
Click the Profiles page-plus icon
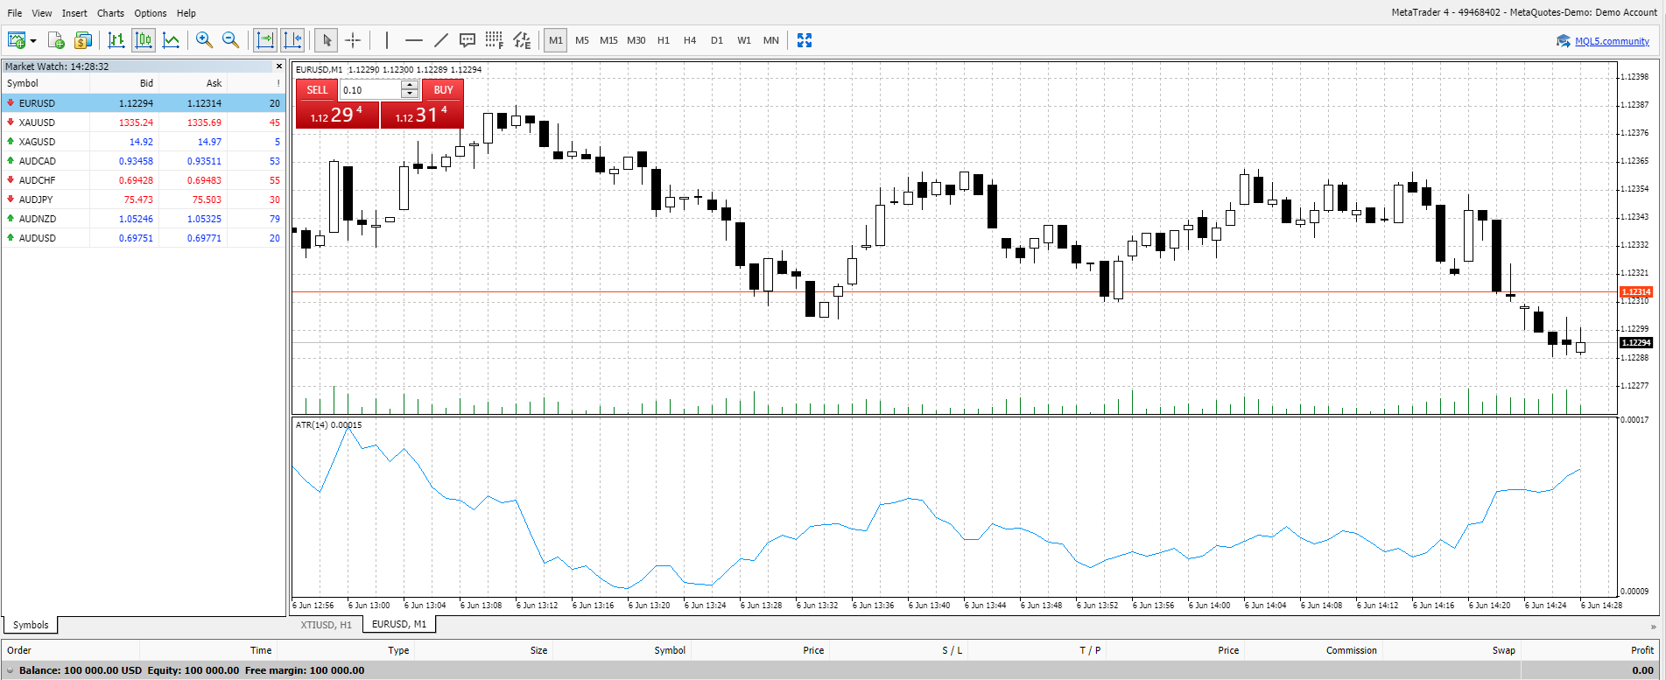click(x=56, y=40)
